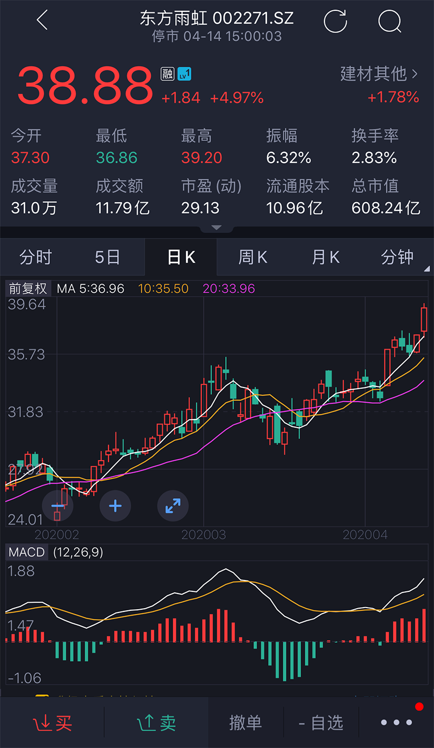
Task: Open the LV1 quote level badge
Action: click(183, 74)
